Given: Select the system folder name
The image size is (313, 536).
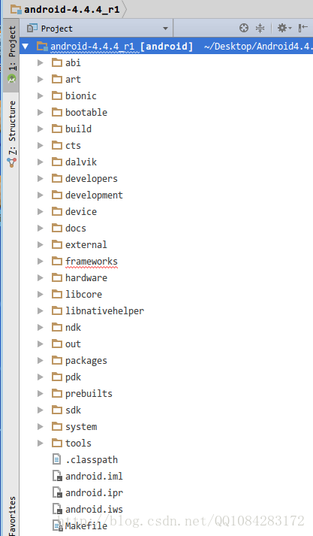Looking at the screenshot, I should coord(81,426).
